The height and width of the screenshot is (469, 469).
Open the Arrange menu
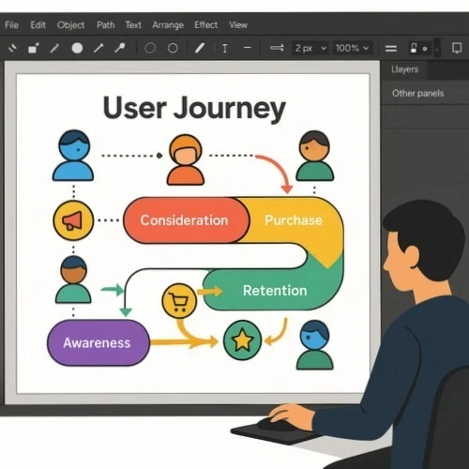168,25
